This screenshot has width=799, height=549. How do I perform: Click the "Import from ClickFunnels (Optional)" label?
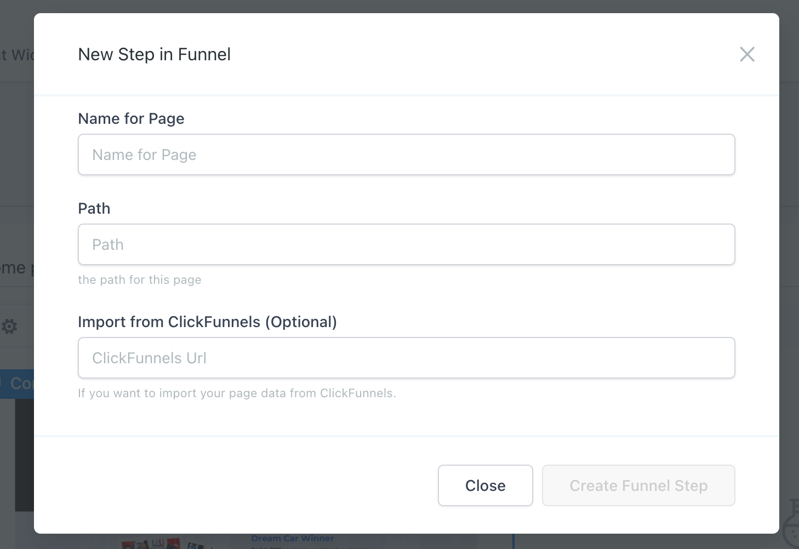(x=207, y=322)
